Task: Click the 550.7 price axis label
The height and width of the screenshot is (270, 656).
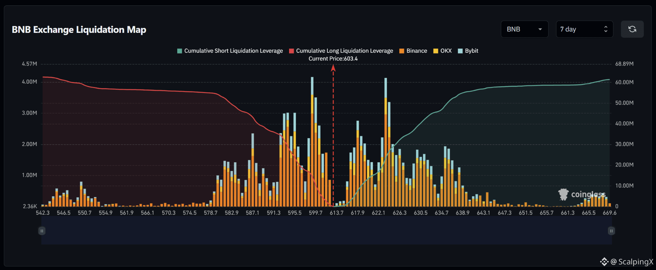Action: coord(85,213)
